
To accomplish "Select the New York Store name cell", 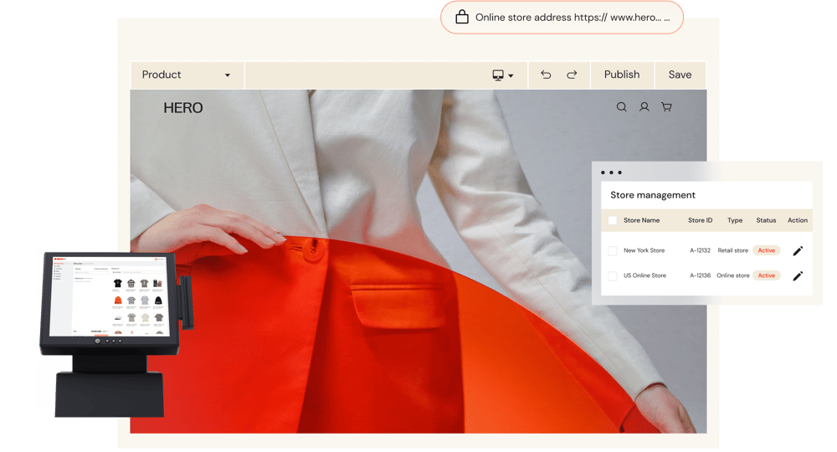I will click(x=644, y=250).
